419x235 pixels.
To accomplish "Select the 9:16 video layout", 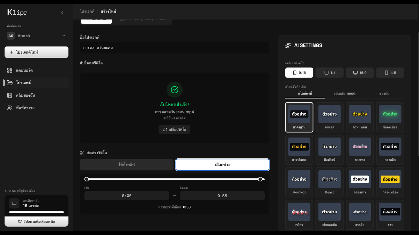I will (299, 73).
